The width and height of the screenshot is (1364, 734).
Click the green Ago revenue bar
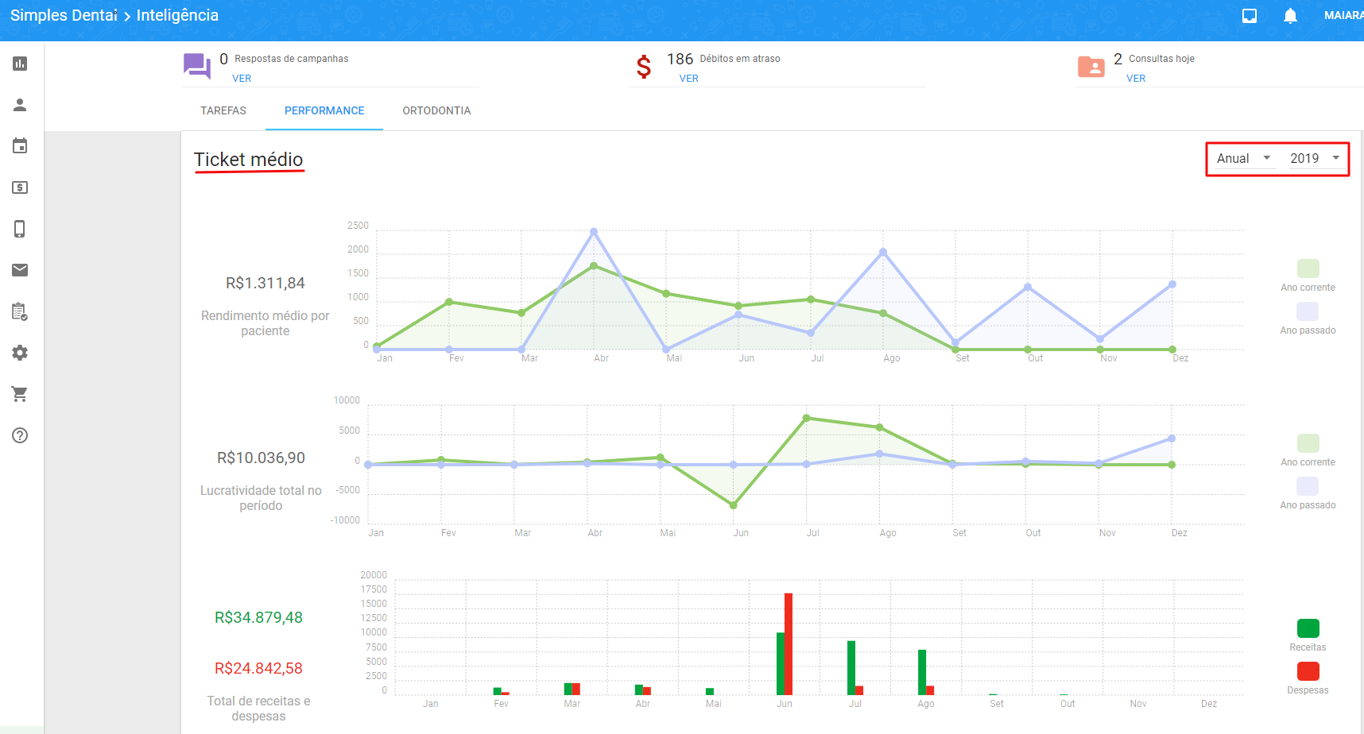coord(922,673)
